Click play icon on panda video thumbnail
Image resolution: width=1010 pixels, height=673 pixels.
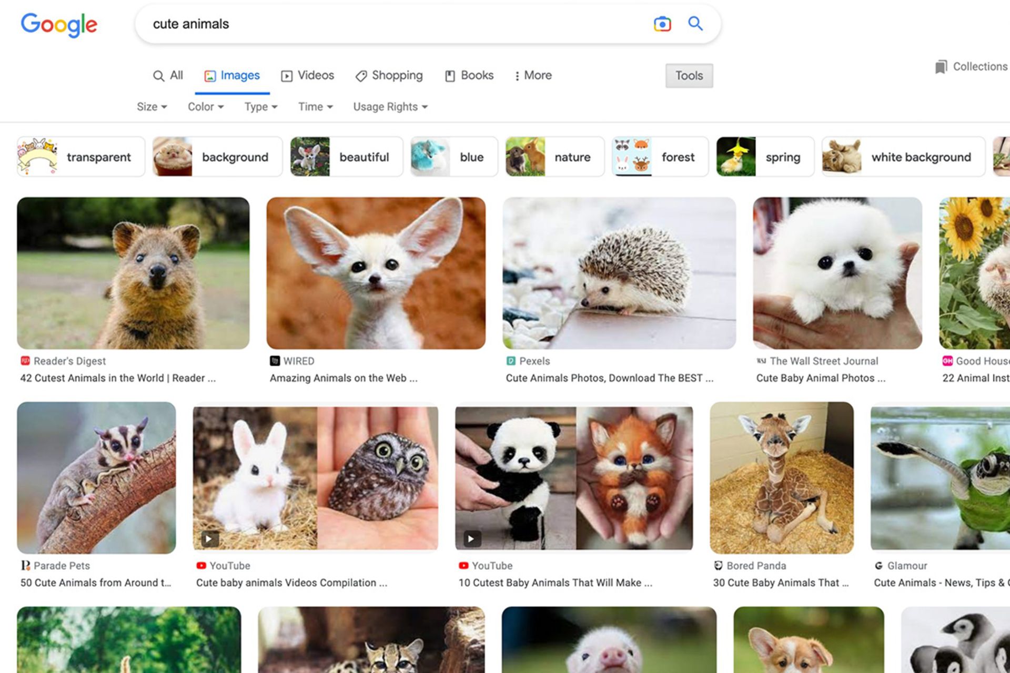(x=471, y=539)
